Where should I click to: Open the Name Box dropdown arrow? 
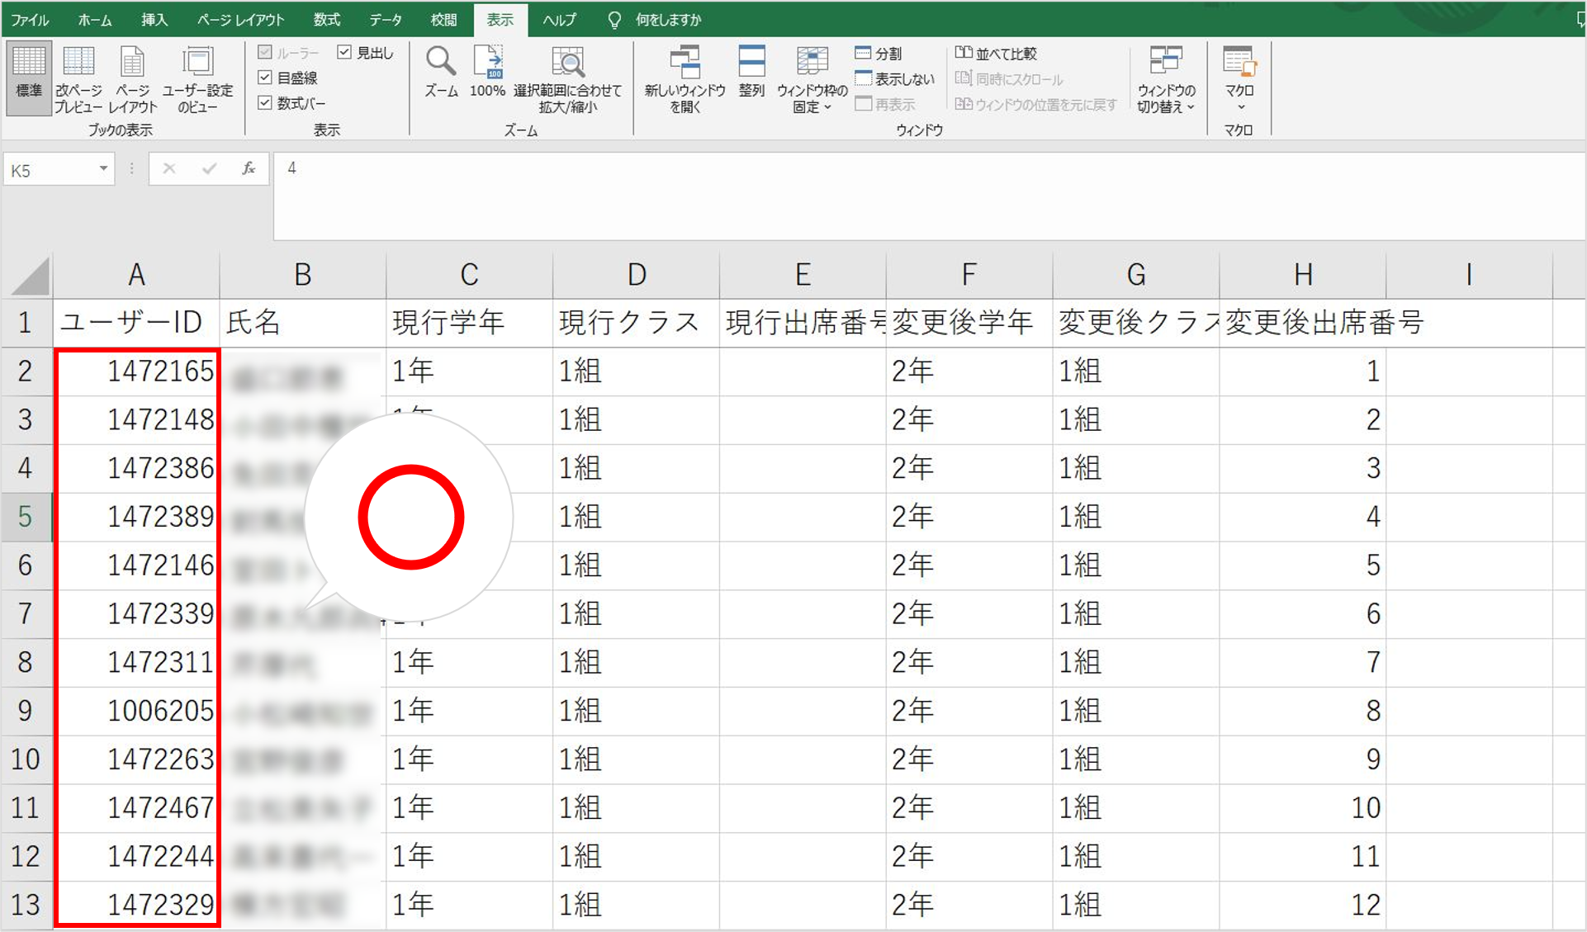coord(103,169)
